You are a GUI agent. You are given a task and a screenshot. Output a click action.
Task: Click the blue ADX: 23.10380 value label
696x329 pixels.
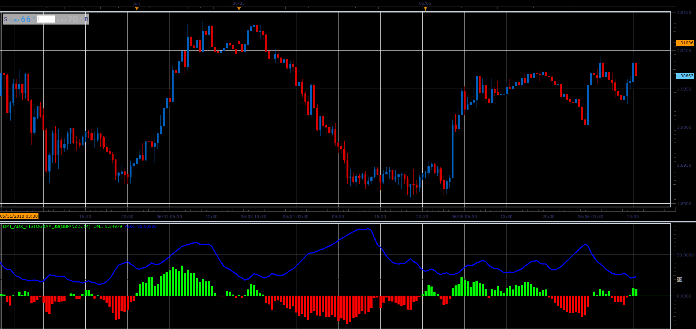pos(141,226)
